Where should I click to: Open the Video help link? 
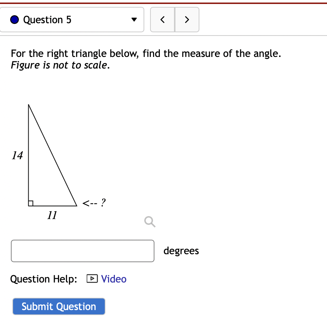pyautogui.click(x=114, y=279)
